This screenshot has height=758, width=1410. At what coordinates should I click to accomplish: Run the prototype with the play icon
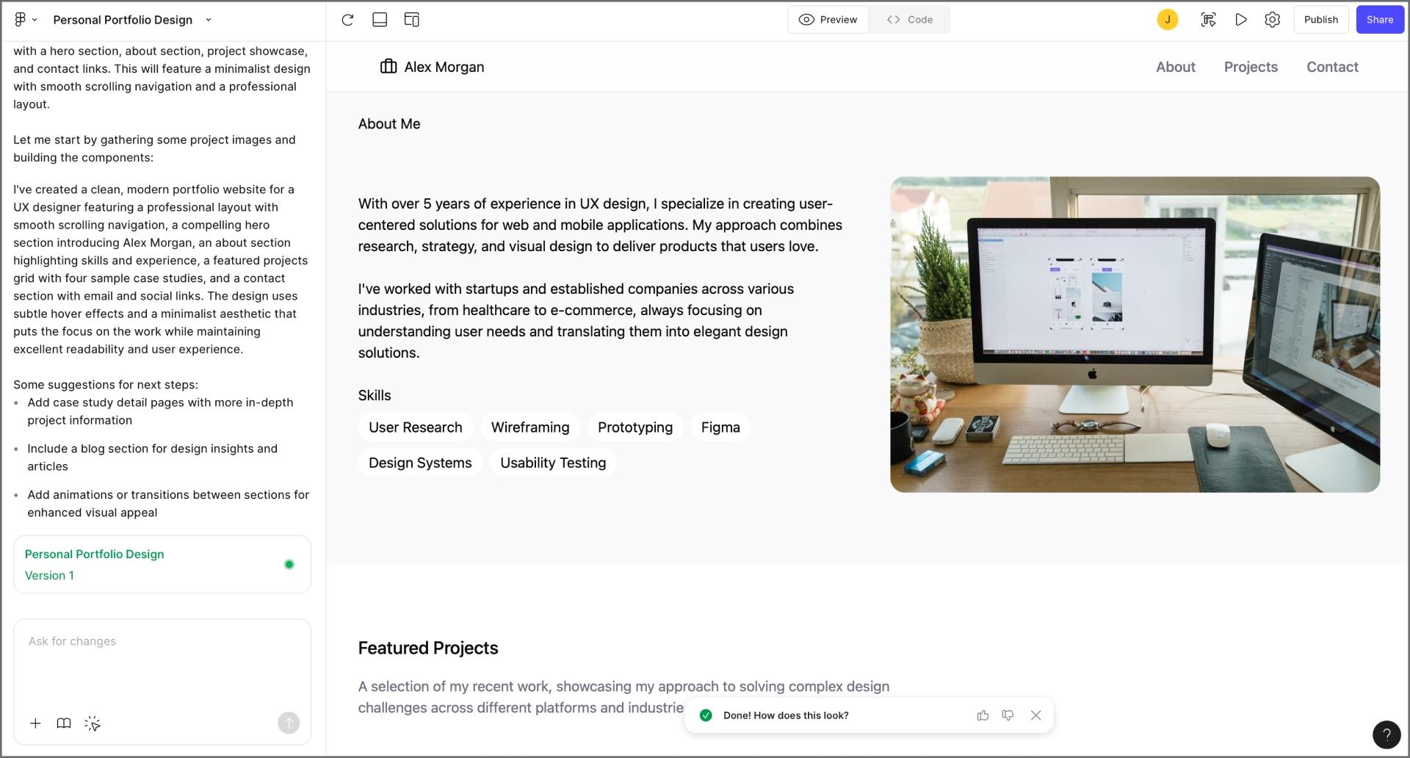click(x=1240, y=20)
